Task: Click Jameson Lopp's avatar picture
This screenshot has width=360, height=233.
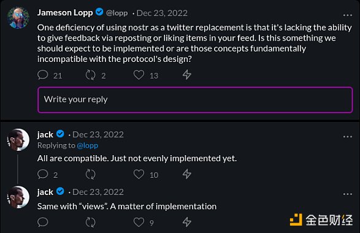Action: click(x=18, y=18)
